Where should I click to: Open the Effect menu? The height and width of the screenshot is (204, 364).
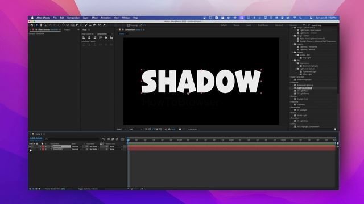(x=94, y=18)
